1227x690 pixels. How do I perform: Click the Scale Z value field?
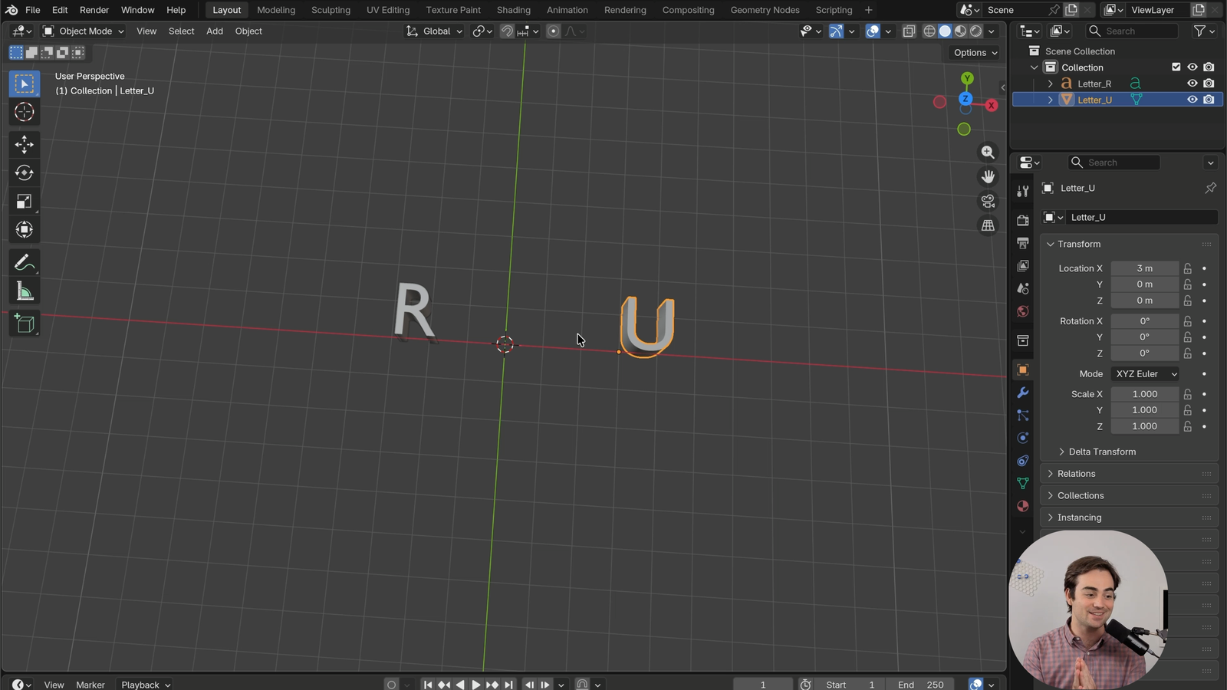pyautogui.click(x=1144, y=426)
